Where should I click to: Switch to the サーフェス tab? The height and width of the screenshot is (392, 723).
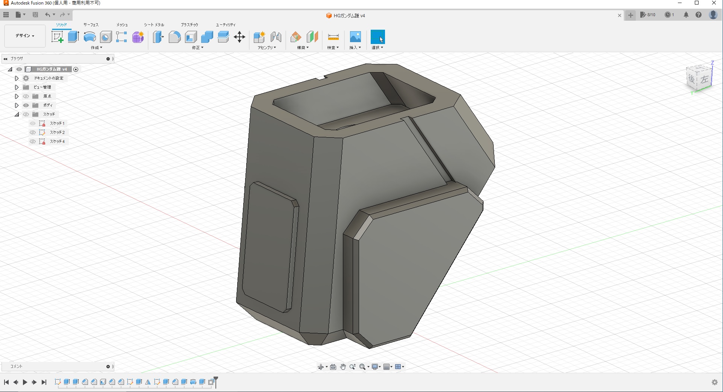tap(91, 24)
